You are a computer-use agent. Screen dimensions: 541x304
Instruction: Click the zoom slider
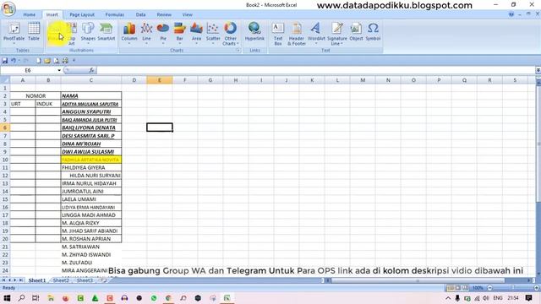pos(513,288)
